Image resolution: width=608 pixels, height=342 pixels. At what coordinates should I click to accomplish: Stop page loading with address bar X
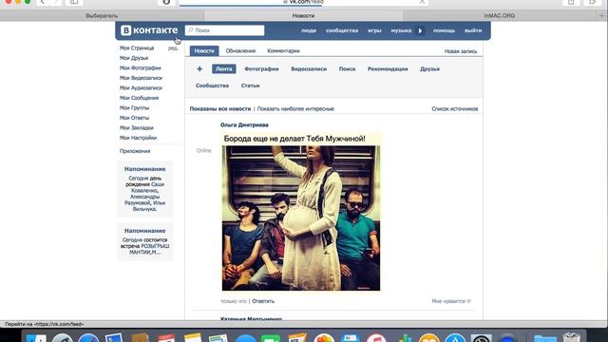point(422,2)
